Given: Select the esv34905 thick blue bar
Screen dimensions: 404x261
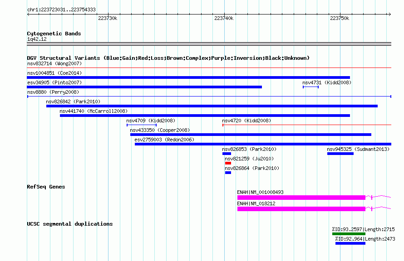Looking at the screenshot, I should [x=144, y=87].
